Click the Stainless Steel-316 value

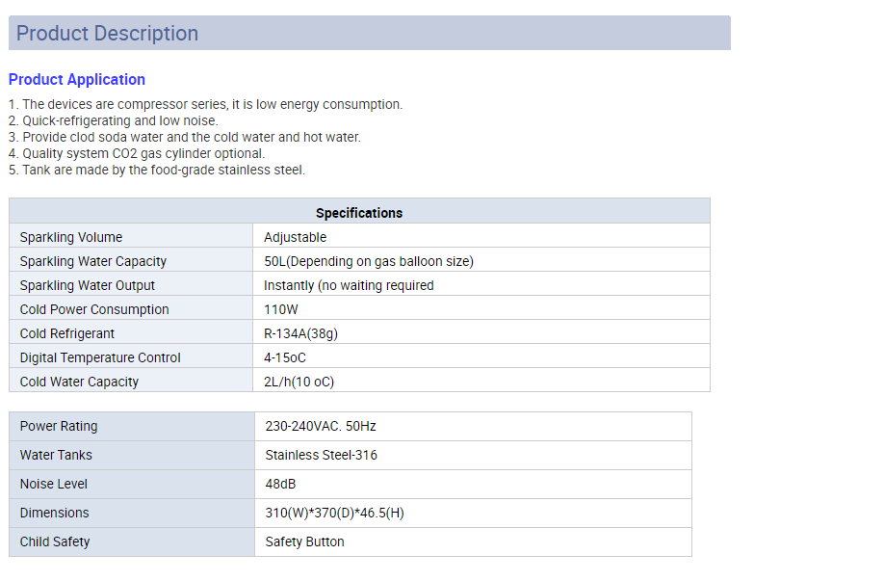pyautogui.click(x=322, y=455)
